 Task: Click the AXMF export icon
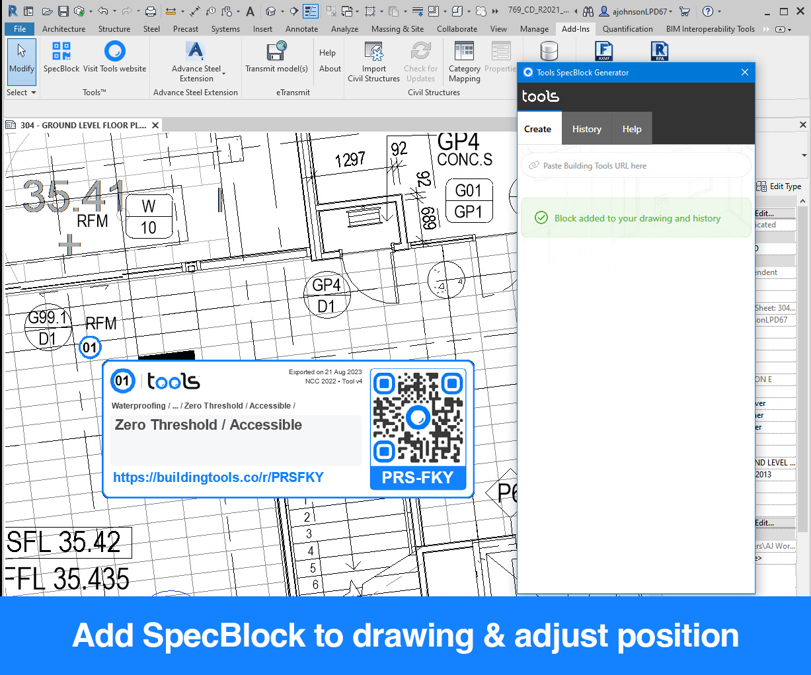(603, 51)
